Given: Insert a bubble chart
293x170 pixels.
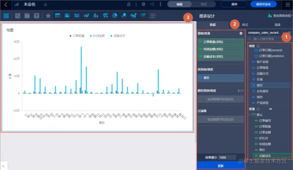Looking at the screenshot, I should click(124, 16).
